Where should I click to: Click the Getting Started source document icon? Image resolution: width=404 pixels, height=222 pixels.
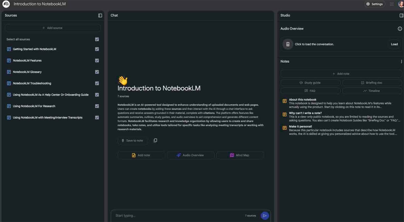pyautogui.click(x=9, y=49)
